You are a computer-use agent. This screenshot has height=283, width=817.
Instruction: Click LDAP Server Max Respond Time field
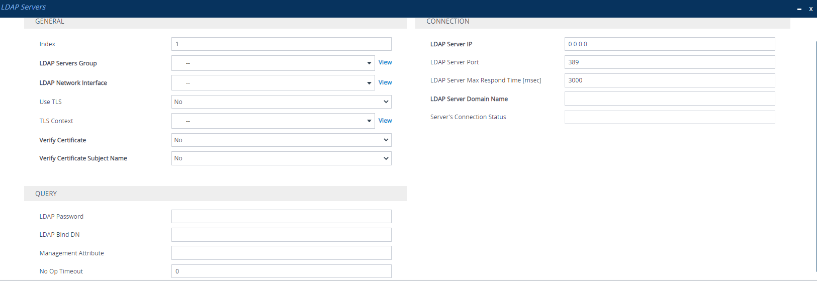point(669,80)
